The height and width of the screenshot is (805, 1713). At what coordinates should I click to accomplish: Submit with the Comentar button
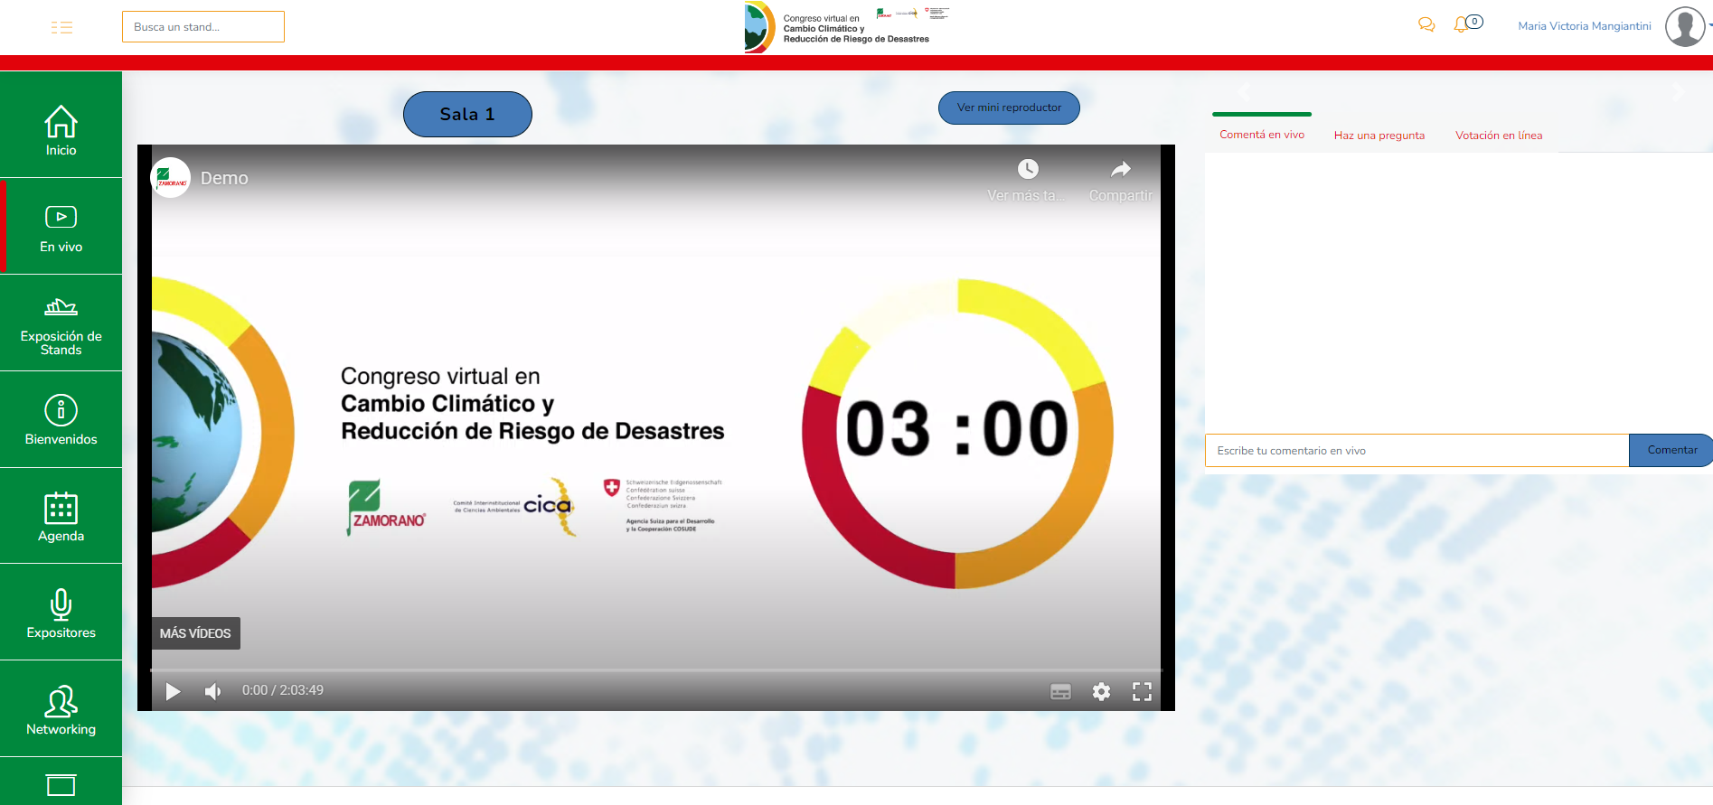(x=1671, y=450)
